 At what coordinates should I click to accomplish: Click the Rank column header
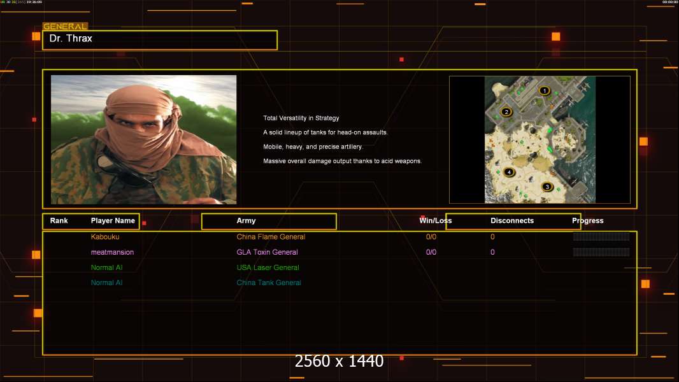[x=59, y=221]
